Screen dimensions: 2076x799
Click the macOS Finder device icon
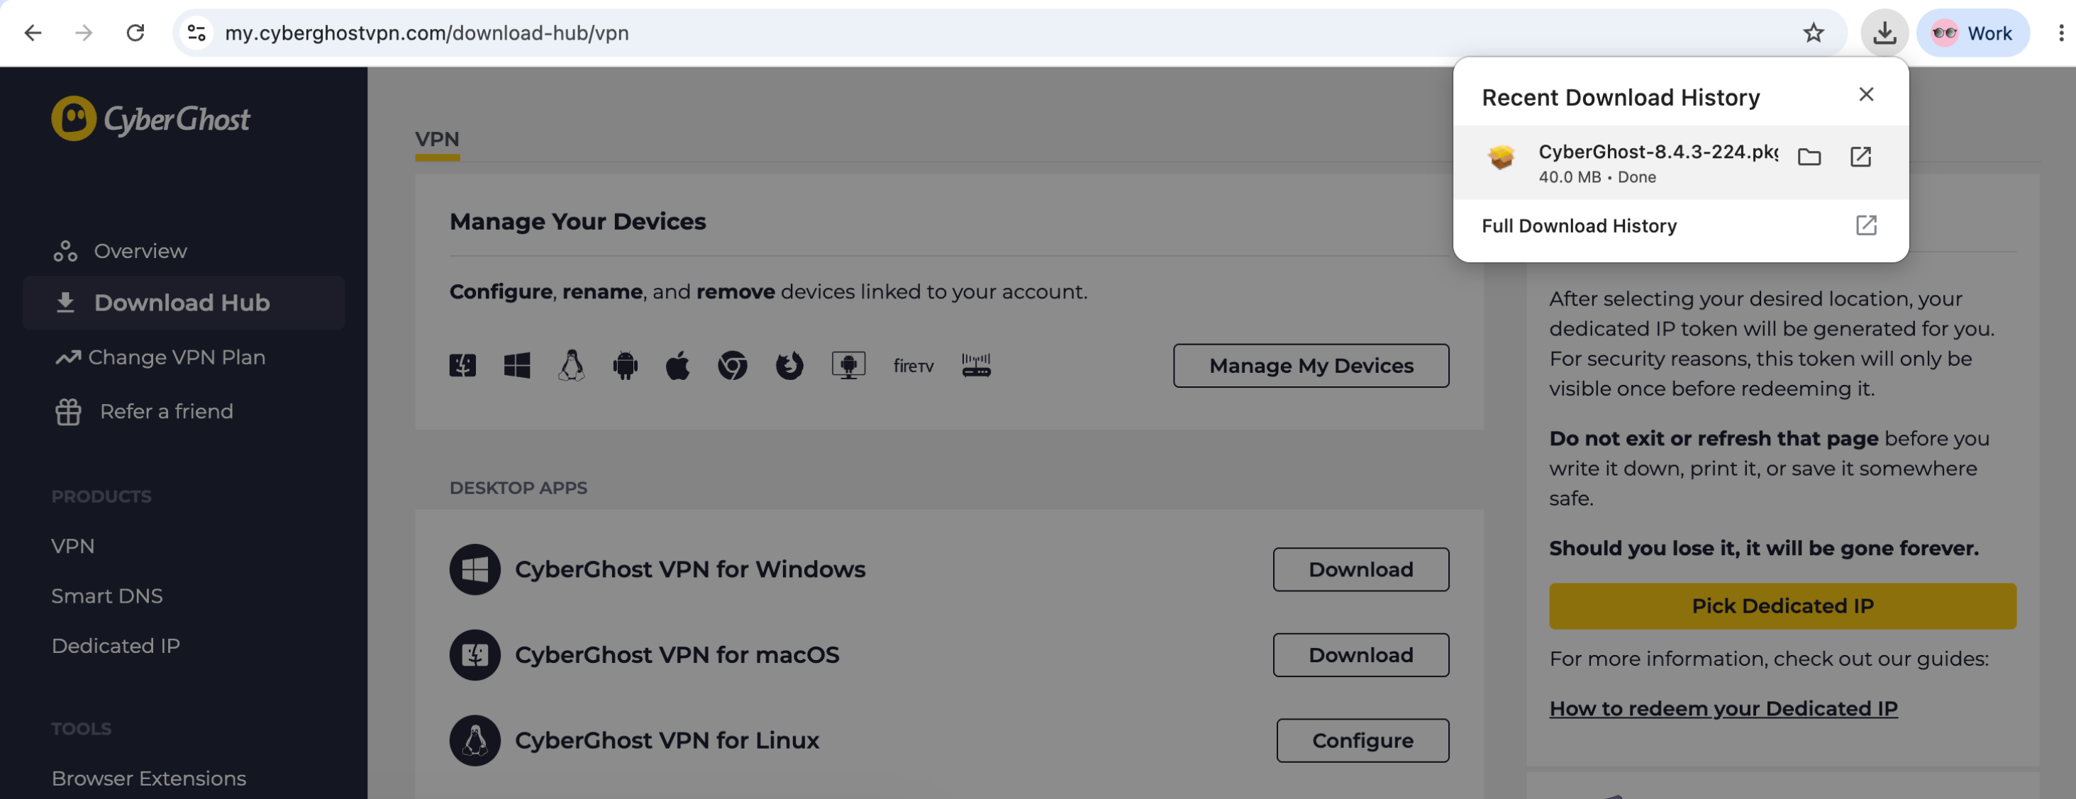coord(462,366)
